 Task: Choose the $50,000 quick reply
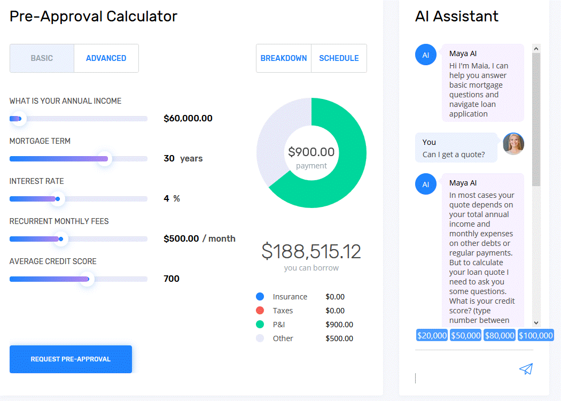[x=465, y=335]
